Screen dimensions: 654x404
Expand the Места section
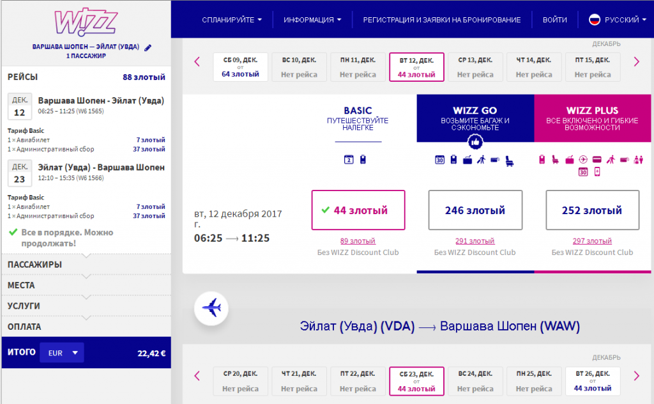point(86,285)
